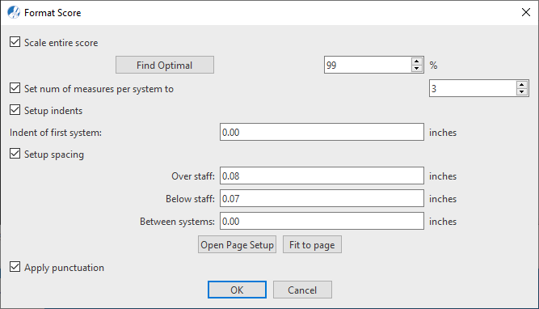539x309 pixels.
Task: Click 'inches' label beside Indent of first system
Action: tap(443, 133)
